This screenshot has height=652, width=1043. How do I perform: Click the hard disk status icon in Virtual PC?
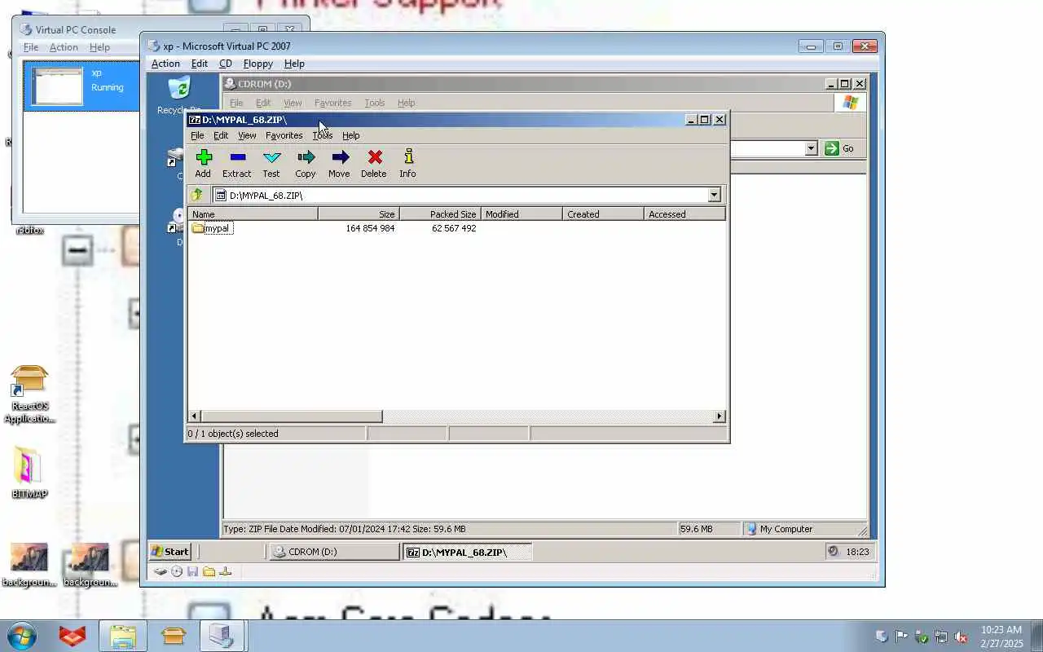pos(161,571)
